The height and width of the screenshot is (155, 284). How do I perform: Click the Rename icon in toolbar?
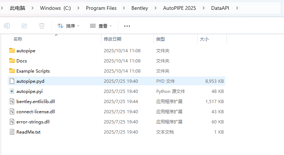pyautogui.click(x=7, y=26)
